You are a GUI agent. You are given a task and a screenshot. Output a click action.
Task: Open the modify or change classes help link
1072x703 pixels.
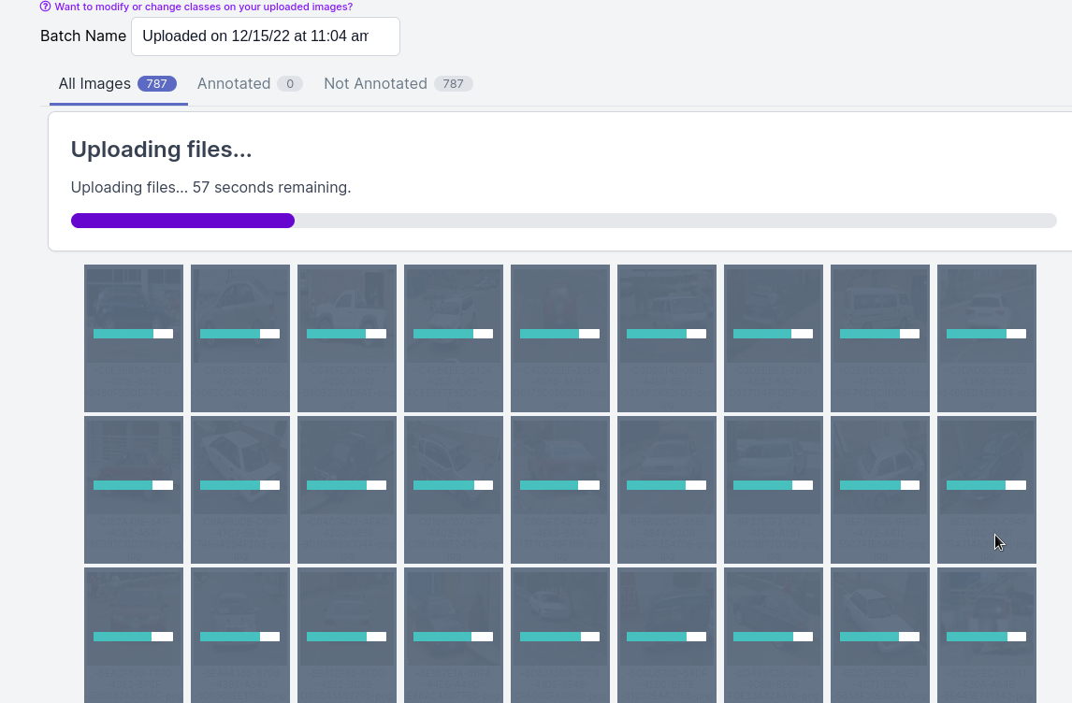tap(203, 7)
